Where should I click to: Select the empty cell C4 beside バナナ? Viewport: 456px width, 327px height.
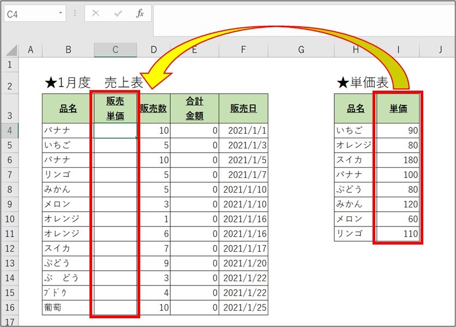click(115, 130)
